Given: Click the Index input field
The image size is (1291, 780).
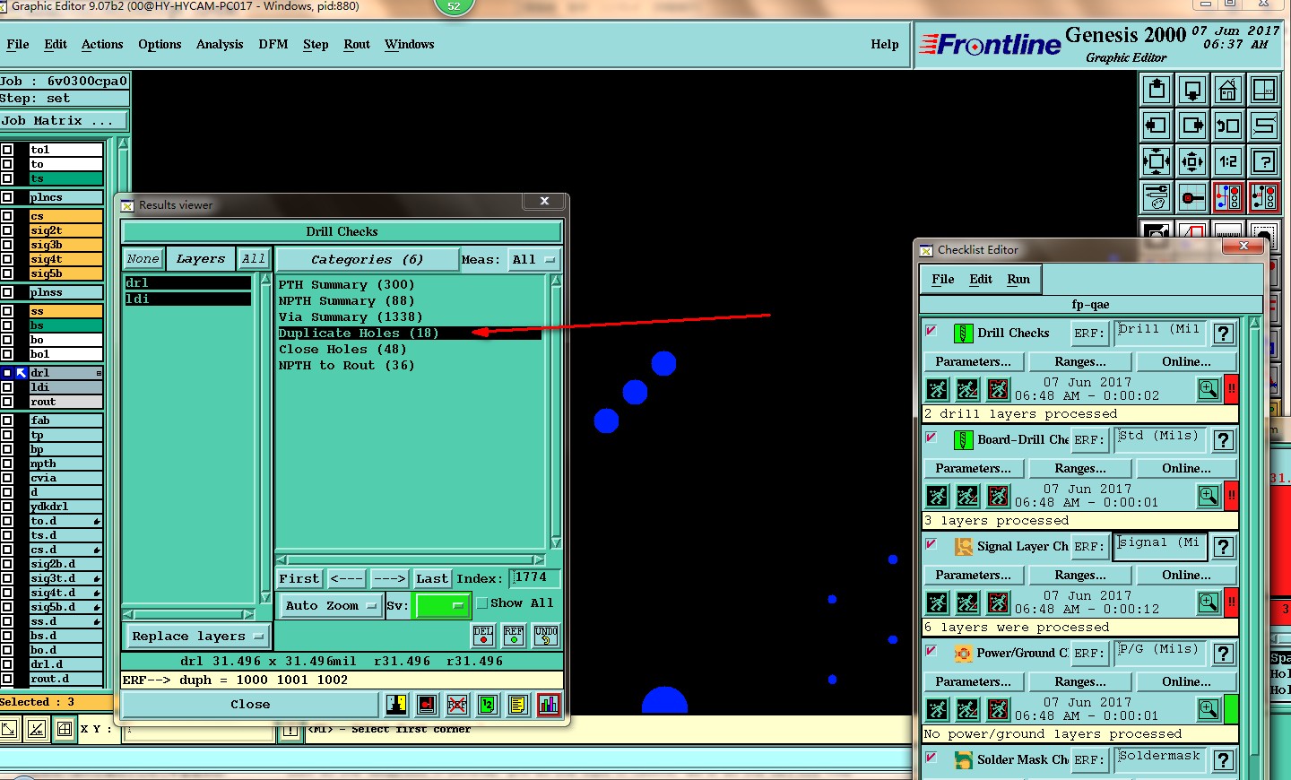Looking at the screenshot, I should coord(535,578).
